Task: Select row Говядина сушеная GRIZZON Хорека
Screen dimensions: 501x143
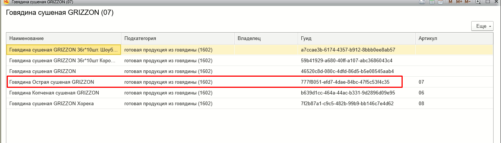Action: (250, 103)
